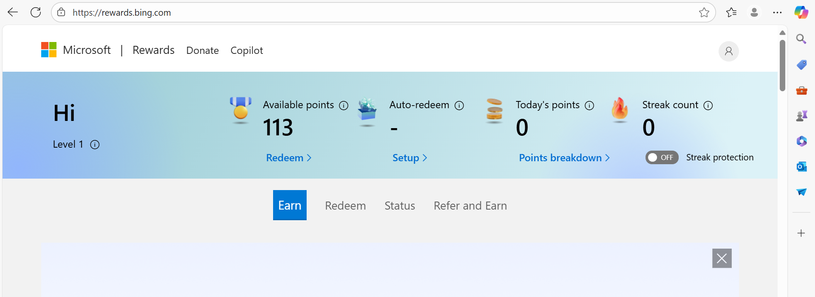This screenshot has width=815, height=297.
Task: Click the page vertical scrollbar thumb
Action: 782,66
